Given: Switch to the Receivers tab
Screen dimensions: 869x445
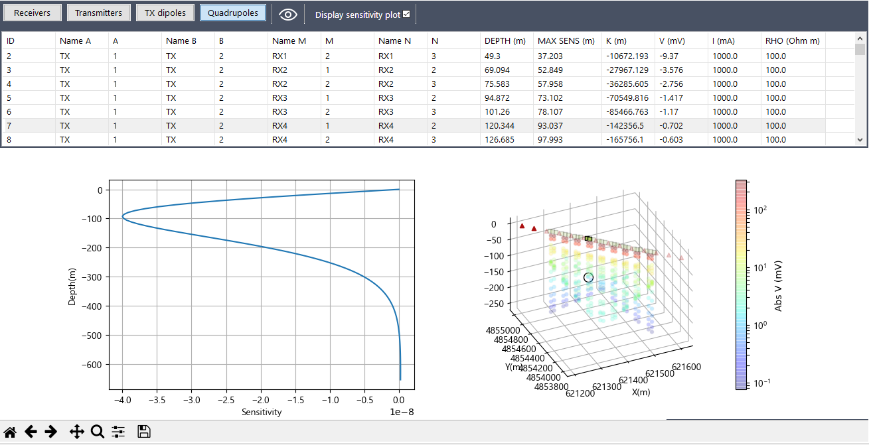Looking at the screenshot, I should pos(32,13).
